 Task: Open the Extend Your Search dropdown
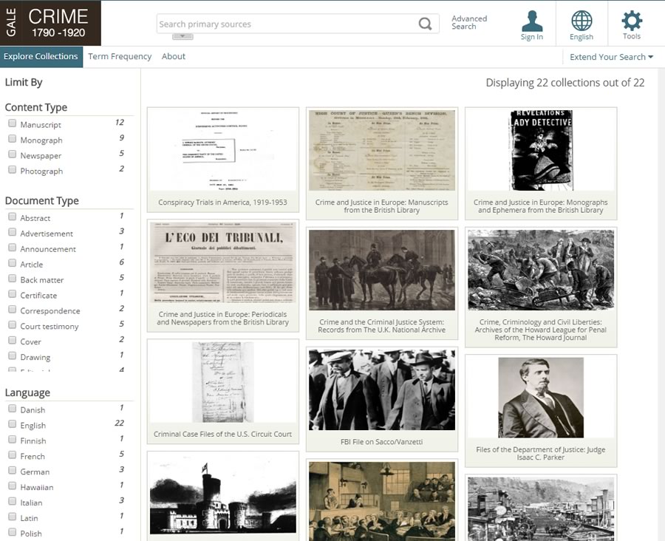click(611, 57)
